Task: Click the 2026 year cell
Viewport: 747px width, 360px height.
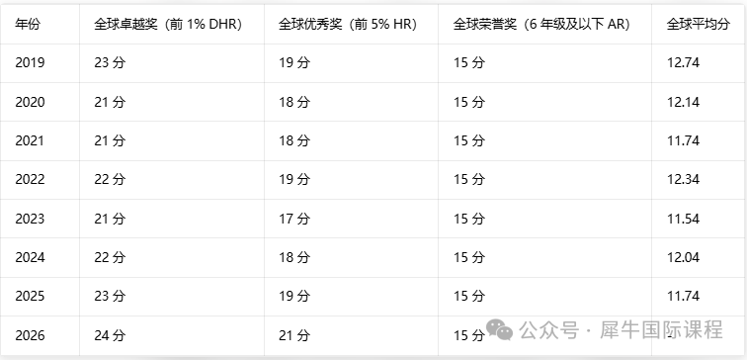Action: pos(30,335)
